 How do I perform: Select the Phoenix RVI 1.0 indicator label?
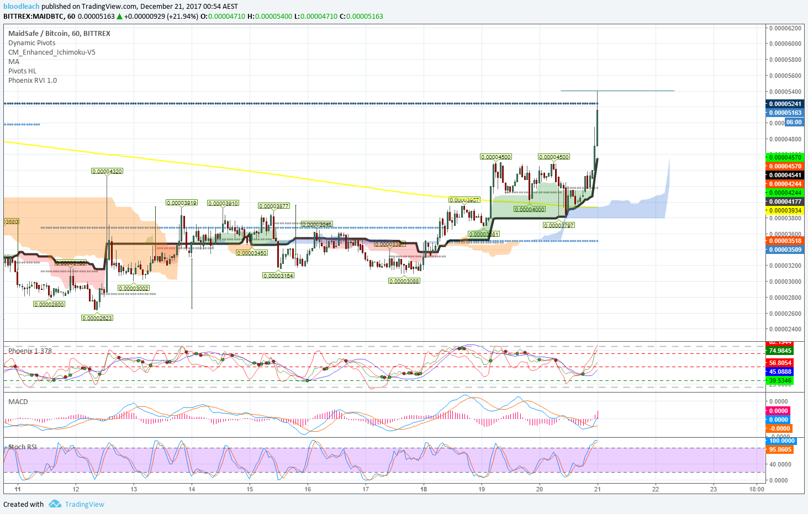pos(33,81)
